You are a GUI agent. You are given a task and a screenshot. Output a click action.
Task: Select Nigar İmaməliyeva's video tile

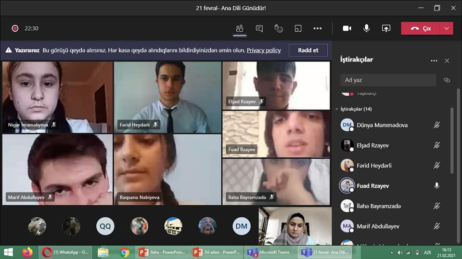coord(57,97)
